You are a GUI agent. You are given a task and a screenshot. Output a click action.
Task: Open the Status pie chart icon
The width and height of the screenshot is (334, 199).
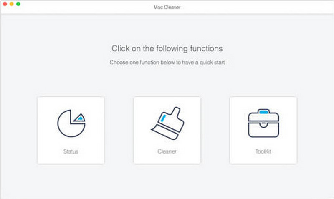pyautogui.click(x=71, y=124)
